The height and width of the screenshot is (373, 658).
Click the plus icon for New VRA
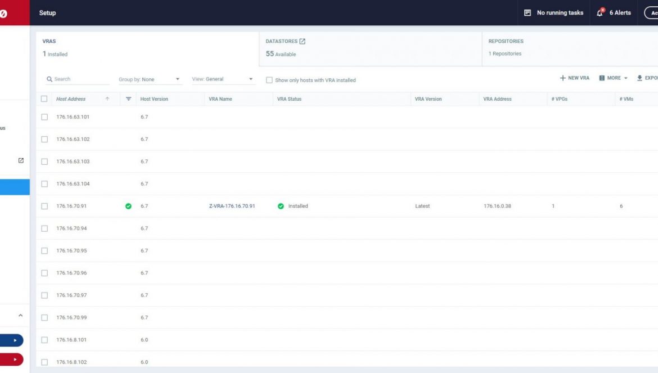point(562,78)
